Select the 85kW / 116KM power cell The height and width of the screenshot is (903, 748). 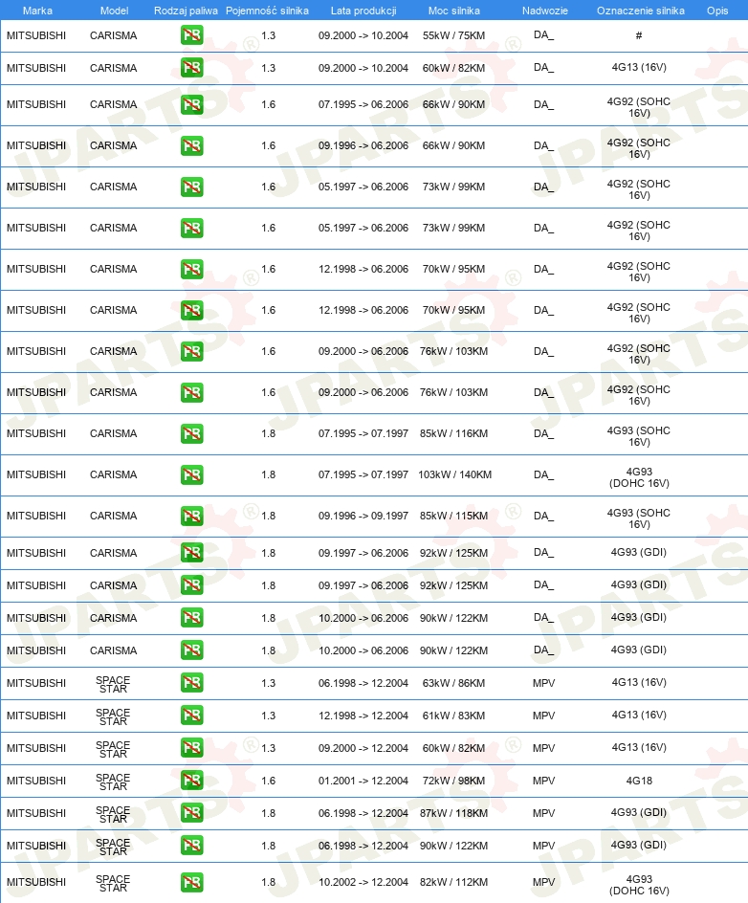(453, 433)
